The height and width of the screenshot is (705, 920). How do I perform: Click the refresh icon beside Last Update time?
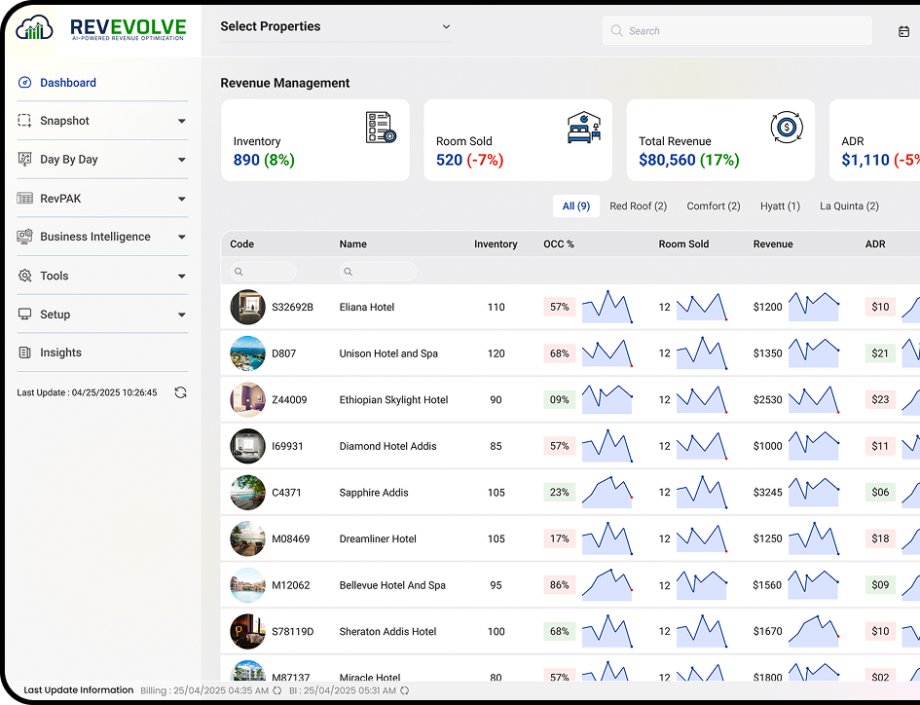click(x=181, y=392)
